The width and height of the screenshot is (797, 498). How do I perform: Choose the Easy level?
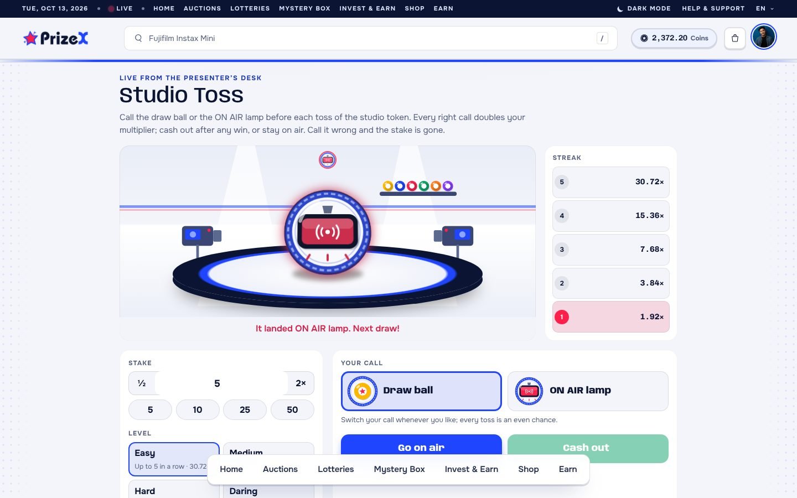(174, 459)
